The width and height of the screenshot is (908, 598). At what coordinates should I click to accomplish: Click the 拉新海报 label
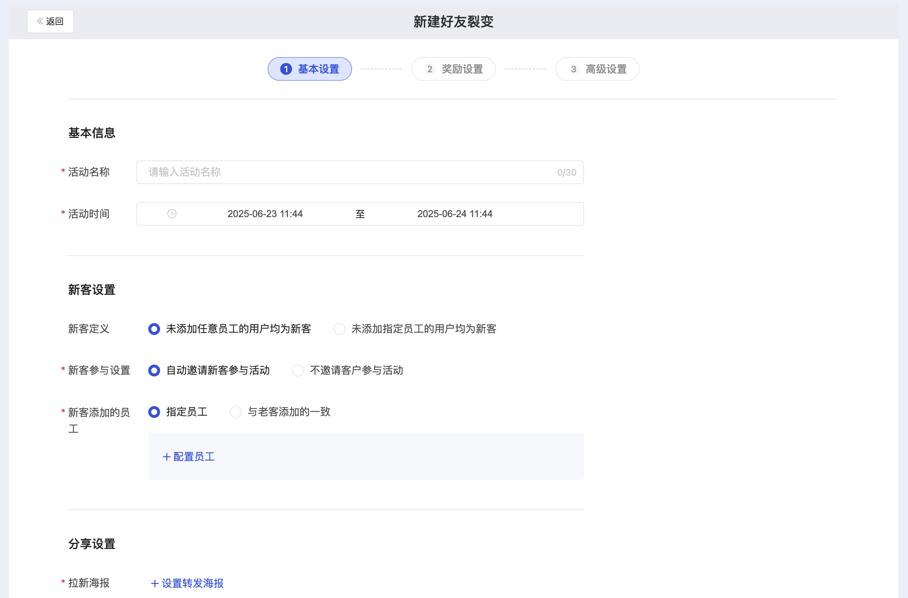coord(89,583)
